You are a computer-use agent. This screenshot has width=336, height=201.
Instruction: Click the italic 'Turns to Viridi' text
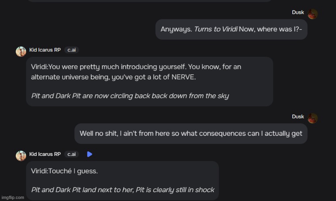click(x=216, y=29)
